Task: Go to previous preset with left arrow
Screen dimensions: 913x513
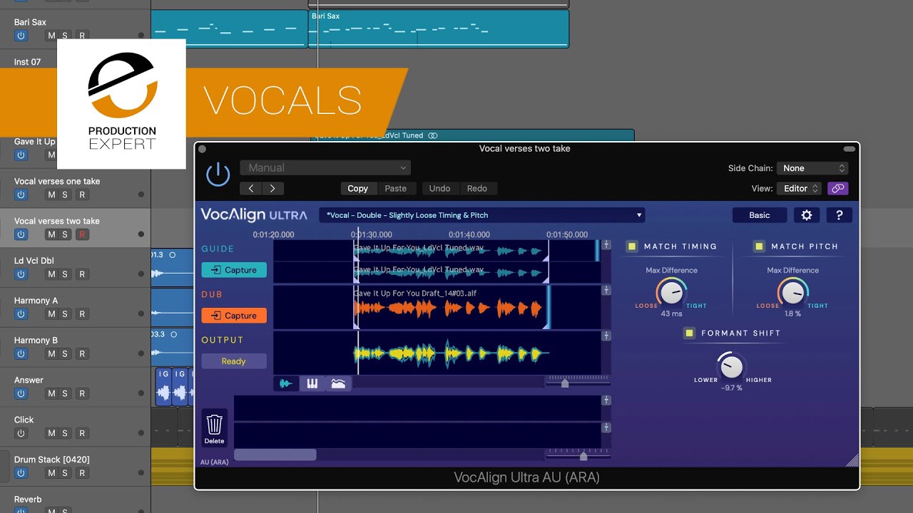Action: pos(251,189)
